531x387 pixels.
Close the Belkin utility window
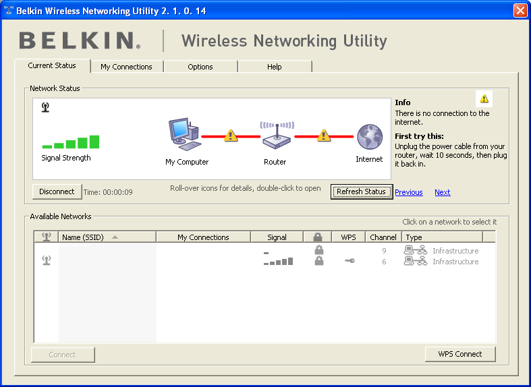click(x=520, y=10)
